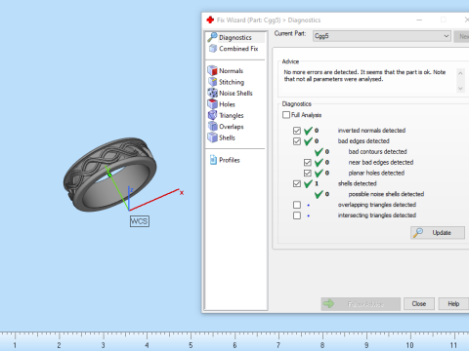Click the green arrow on Follow Advice
This screenshot has height=351, width=469.
pos(328,303)
